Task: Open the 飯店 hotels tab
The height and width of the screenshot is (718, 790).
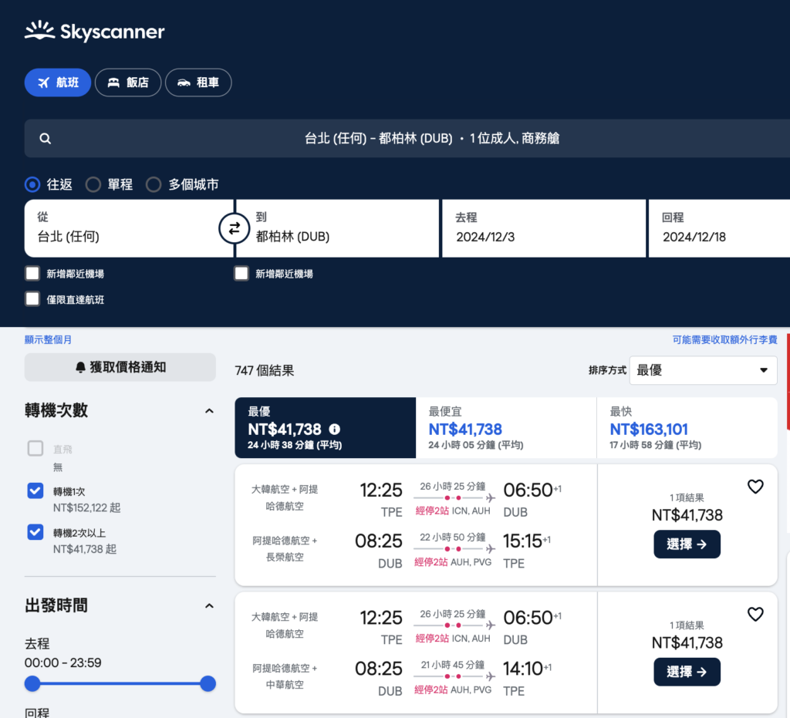Action: (x=128, y=82)
